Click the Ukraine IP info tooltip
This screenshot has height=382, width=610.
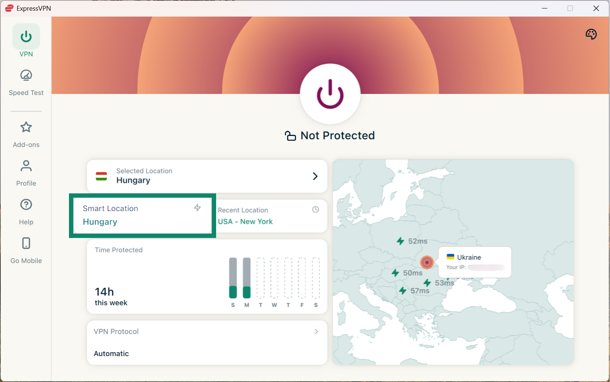coord(475,262)
